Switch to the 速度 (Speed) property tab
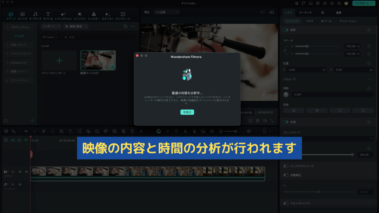The width and height of the screenshot is (379, 213). coord(338,13)
